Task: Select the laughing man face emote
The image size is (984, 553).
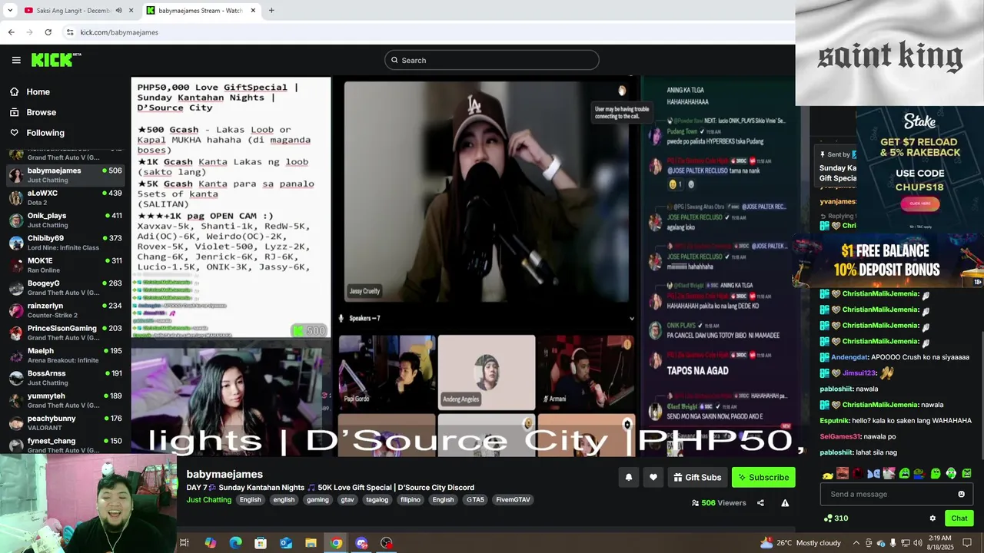Action: click(843, 474)
